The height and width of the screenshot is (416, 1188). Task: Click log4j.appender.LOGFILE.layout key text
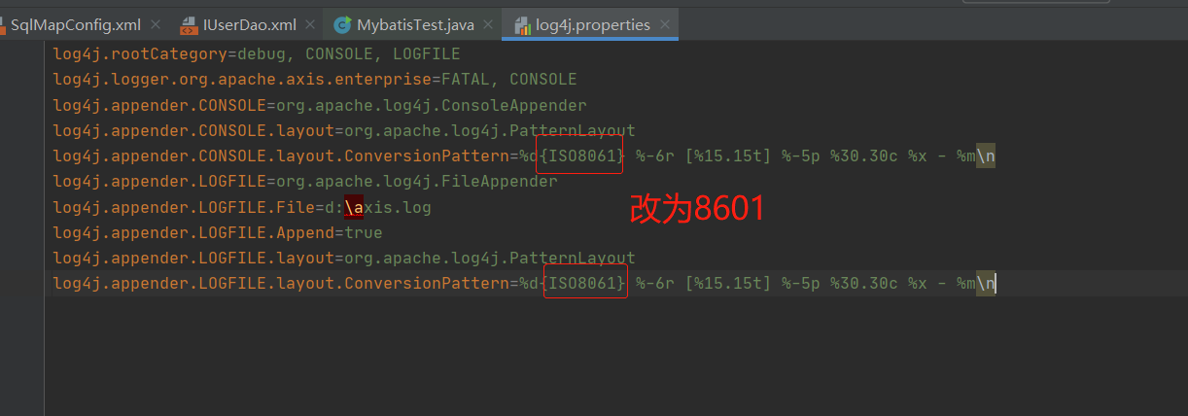(x=193, y=258)
